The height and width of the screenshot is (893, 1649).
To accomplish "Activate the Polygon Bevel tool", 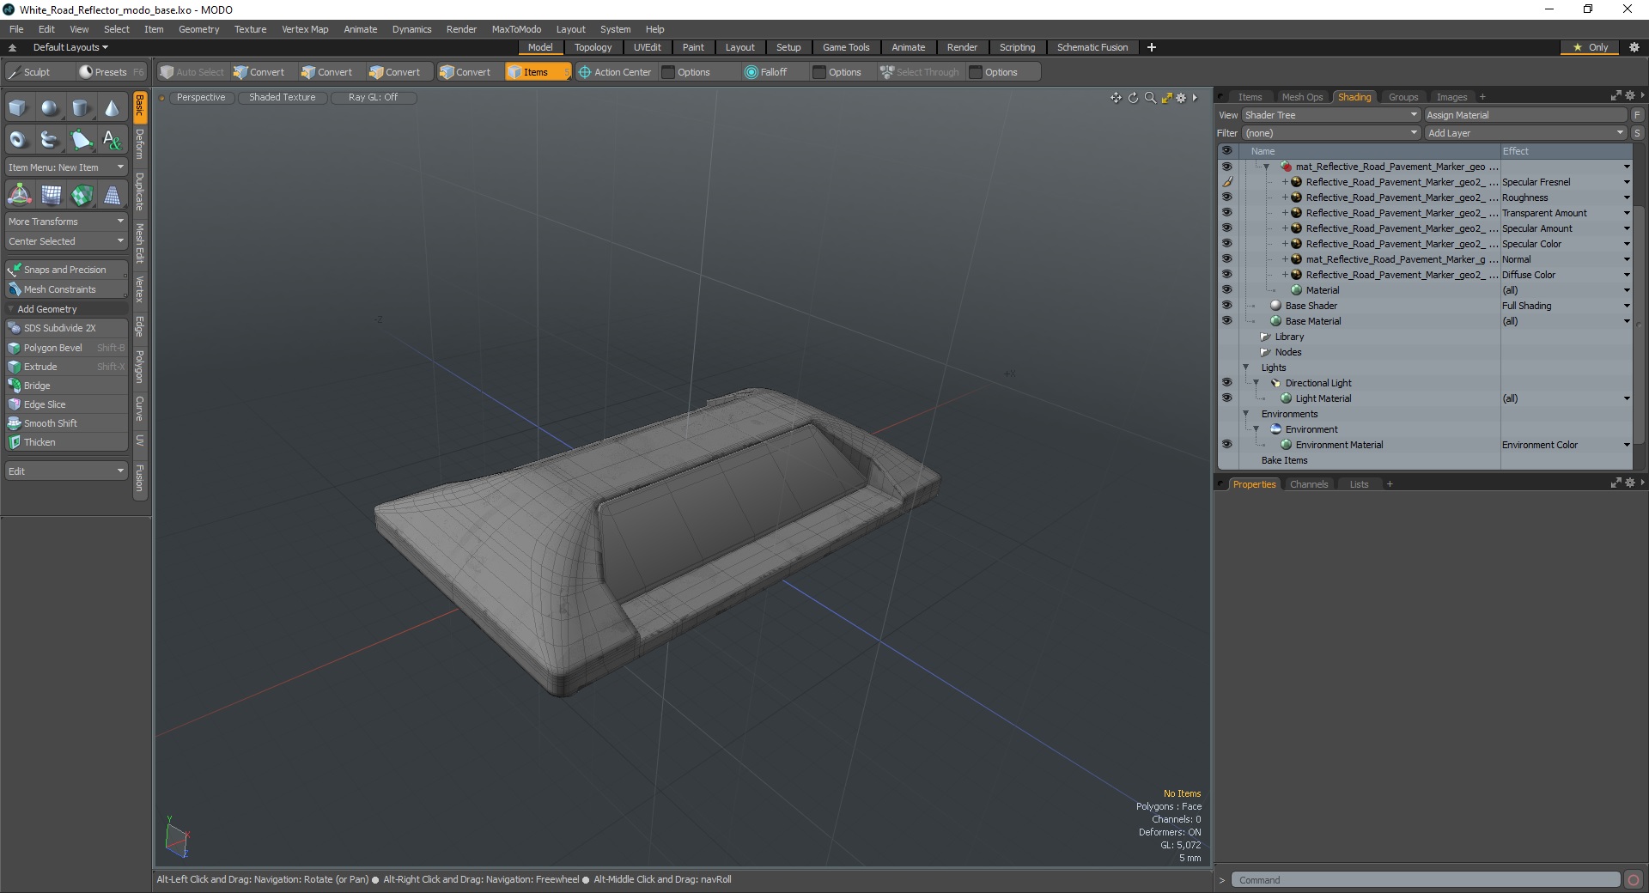I will [66, 348].
